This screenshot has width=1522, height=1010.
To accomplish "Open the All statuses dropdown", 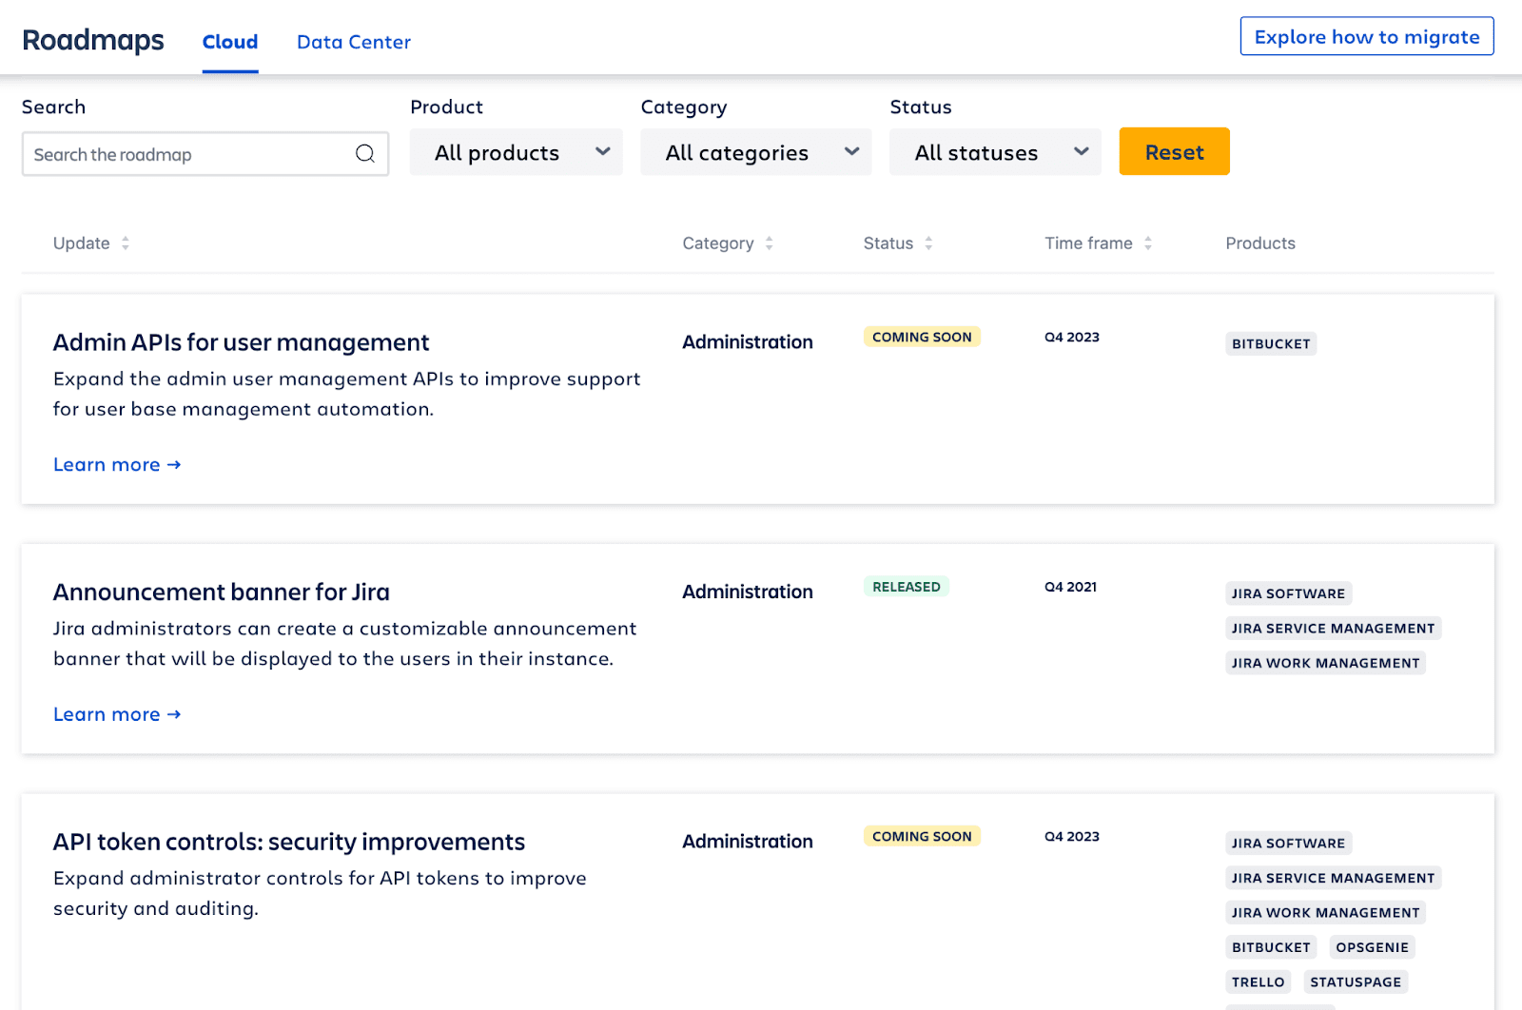I will click(994, 152).
